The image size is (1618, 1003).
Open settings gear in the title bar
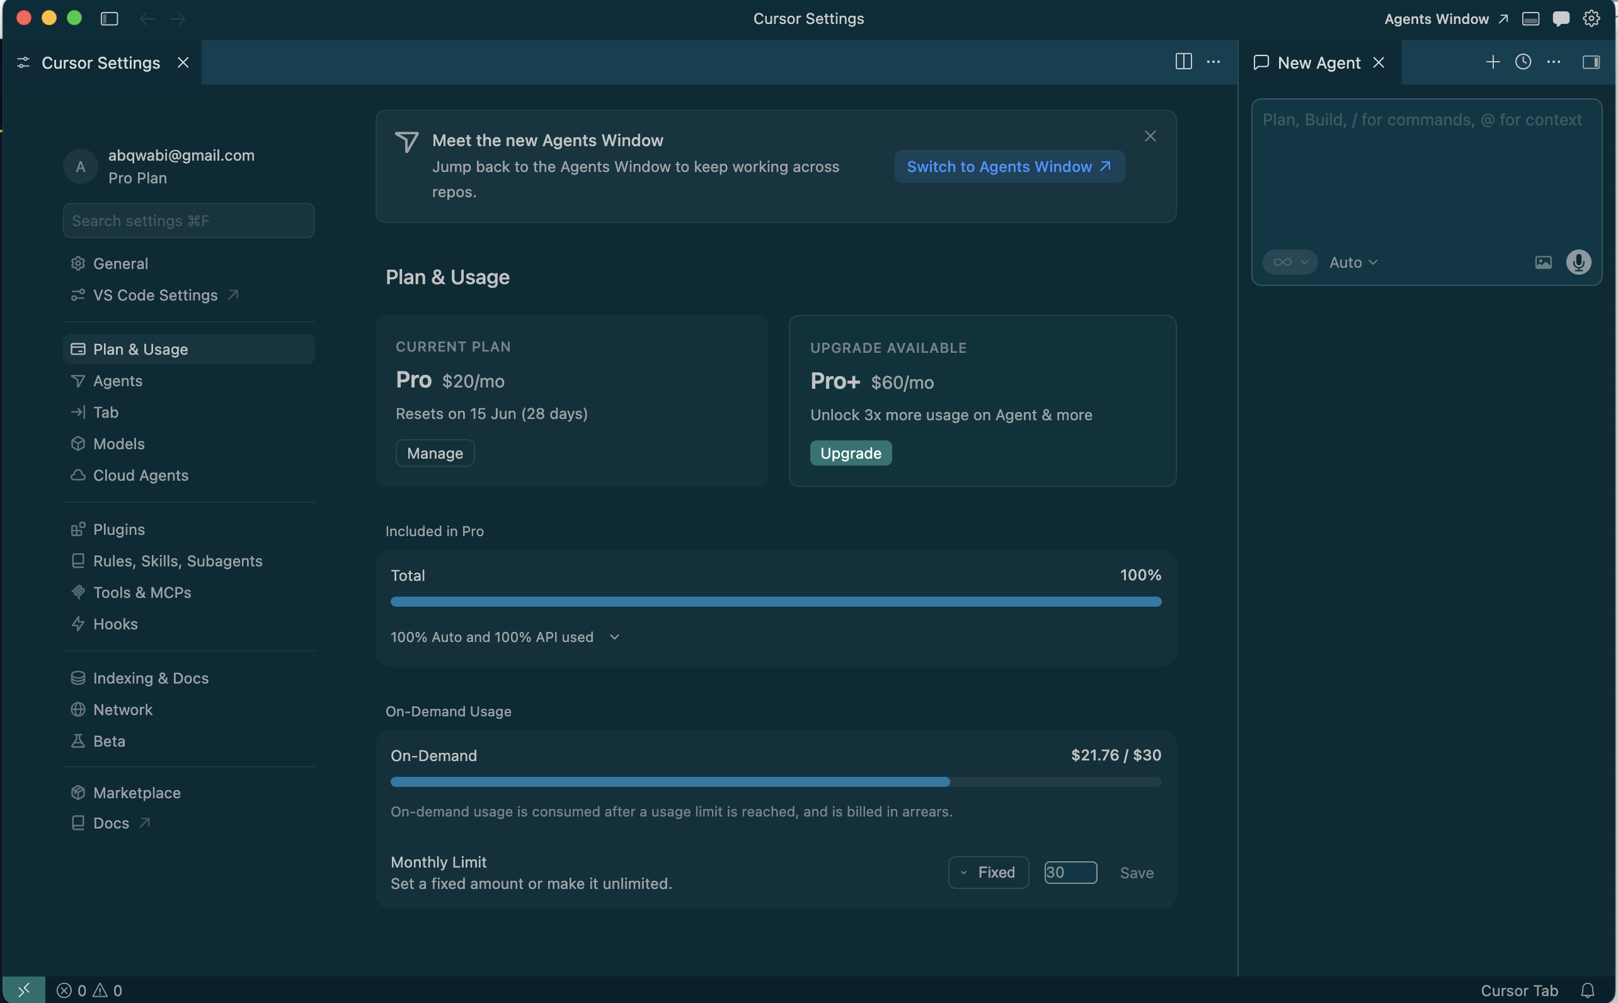point(1591,18)
